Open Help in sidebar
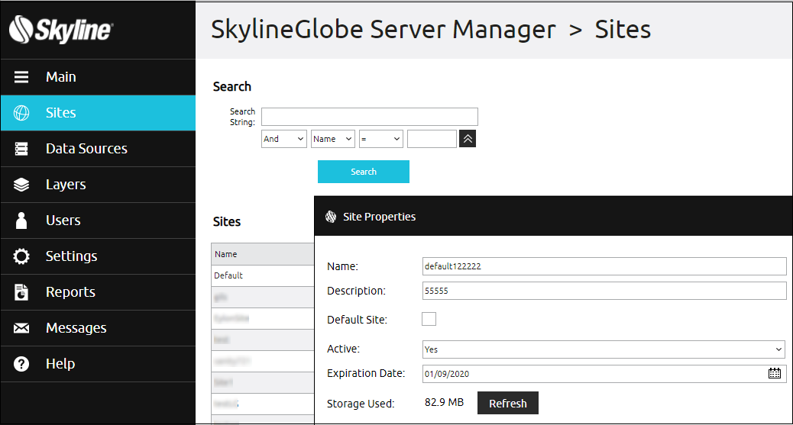The width and height of the screenshot is (793, 425). tap(98, 364)
